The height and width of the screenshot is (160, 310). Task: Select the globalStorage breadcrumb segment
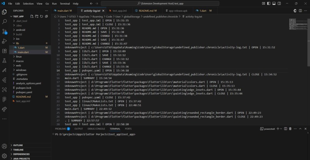pos(132,17)
